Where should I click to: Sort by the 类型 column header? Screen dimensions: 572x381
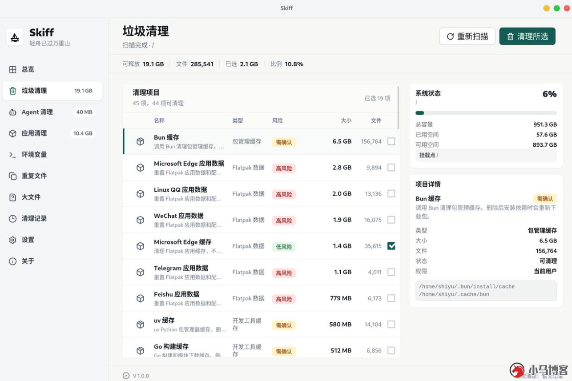coord(238,120)
